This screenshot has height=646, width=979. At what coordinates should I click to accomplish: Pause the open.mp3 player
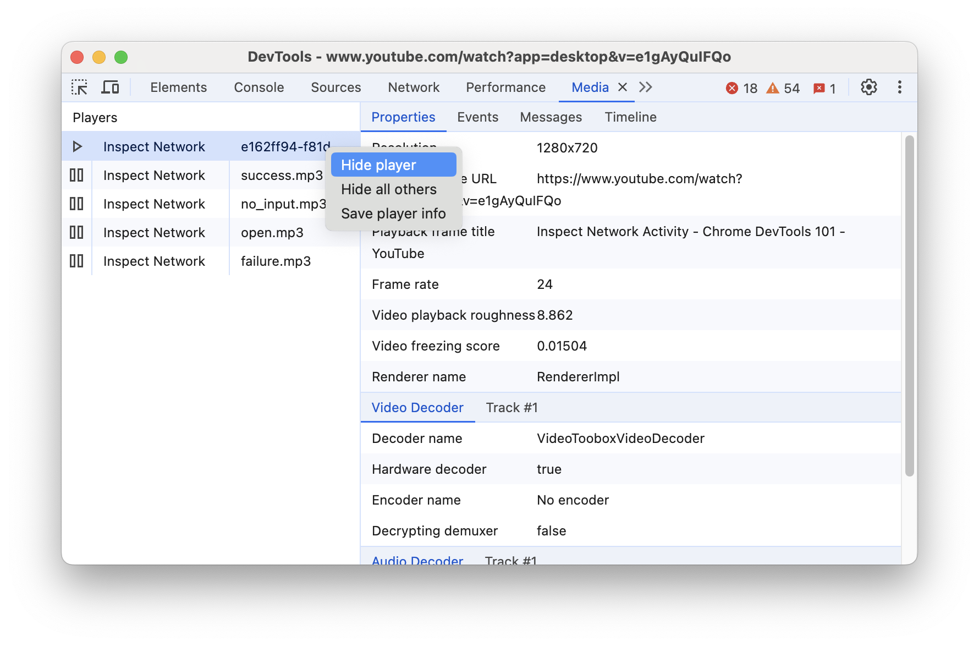coord(77,232)
